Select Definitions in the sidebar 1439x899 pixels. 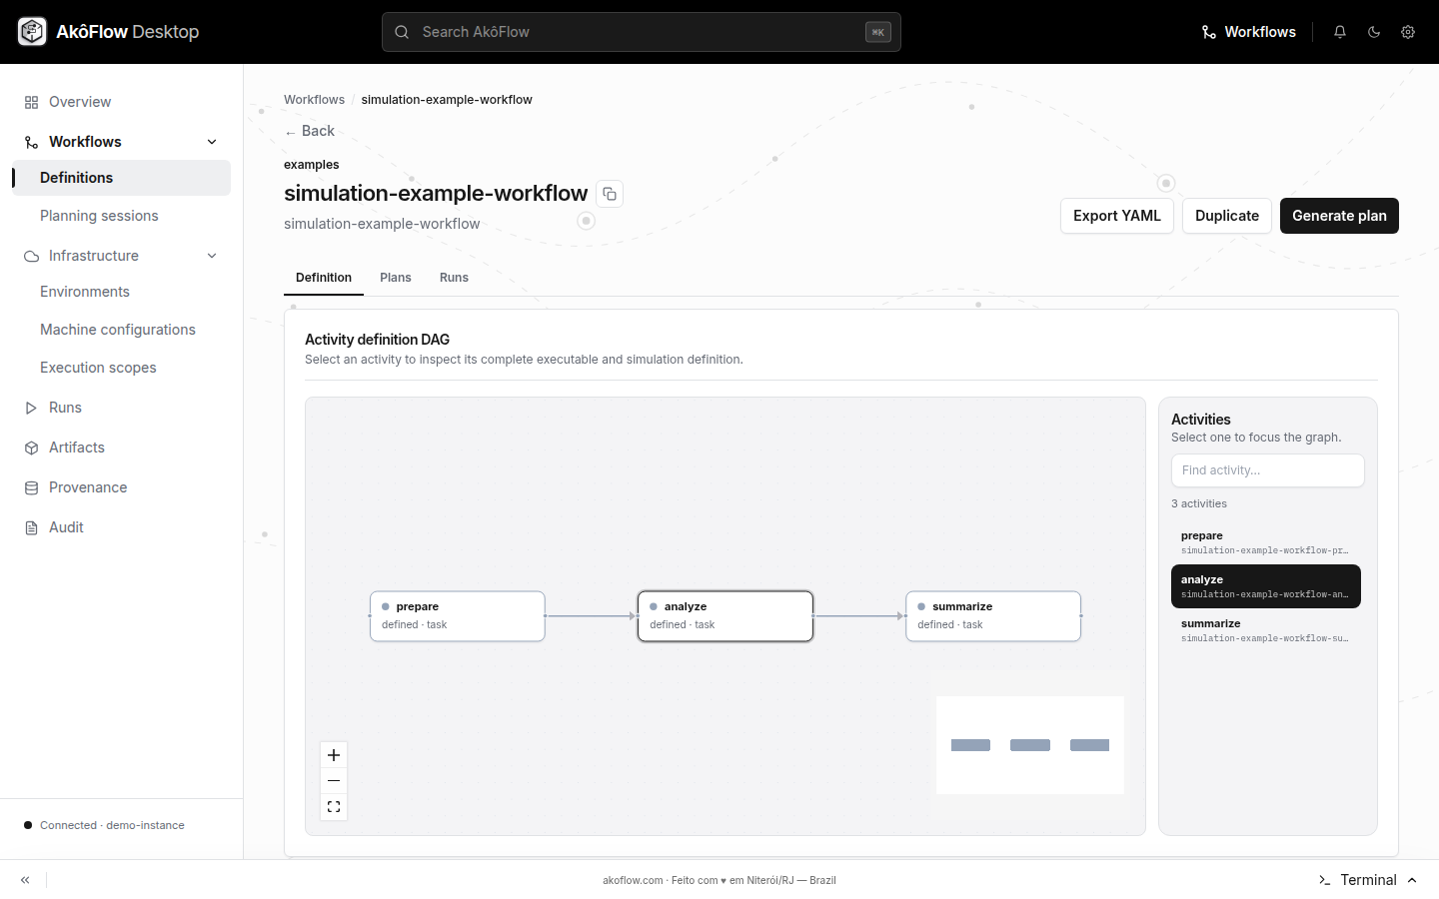pos(122,178)
